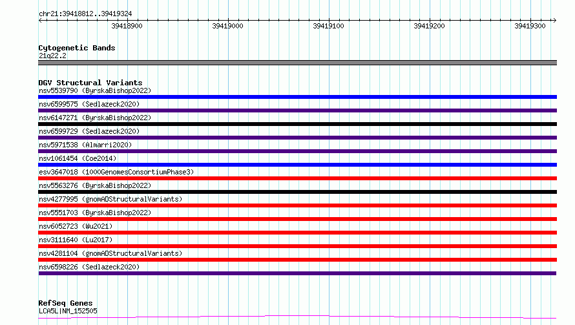The image size is (575, 325).
Task: Open variant nsv3111640 (Lu2017) label
Action: click(x=76, y=240)
